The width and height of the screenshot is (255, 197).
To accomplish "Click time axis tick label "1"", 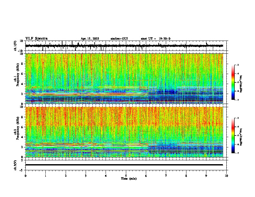I will click(45, 176).
